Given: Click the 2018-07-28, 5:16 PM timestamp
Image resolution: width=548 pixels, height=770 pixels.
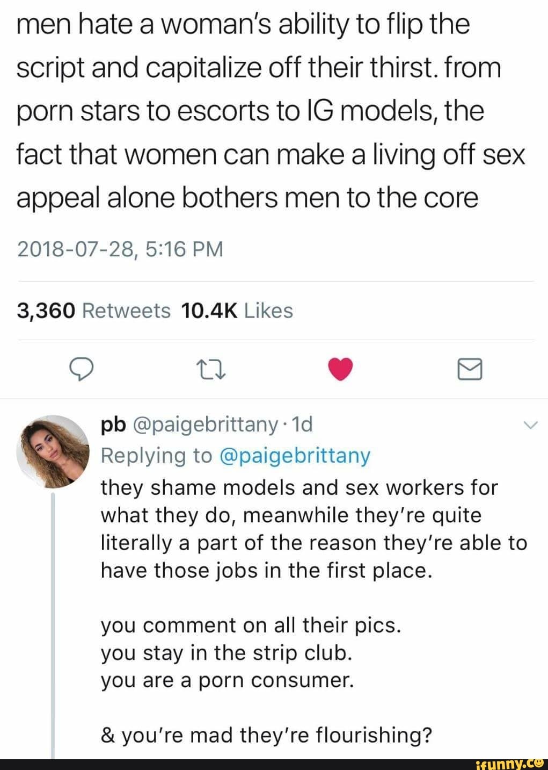Looking at the screenshot, I should pos(120,249).
